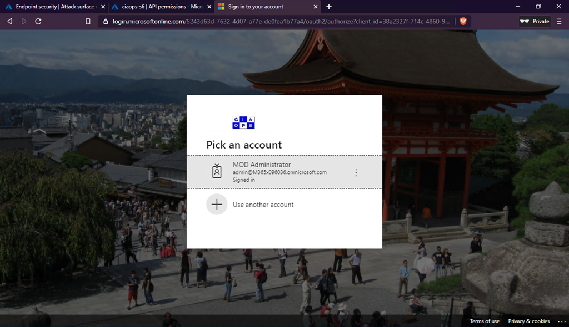Close the Sign in to your account tab

point(316,7)
